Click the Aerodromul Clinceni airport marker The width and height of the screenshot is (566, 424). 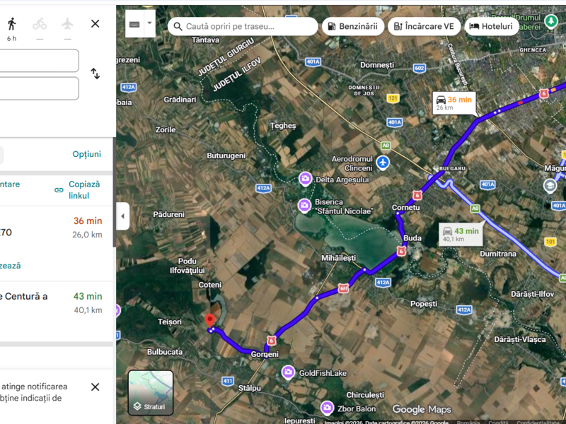[383, 163]
